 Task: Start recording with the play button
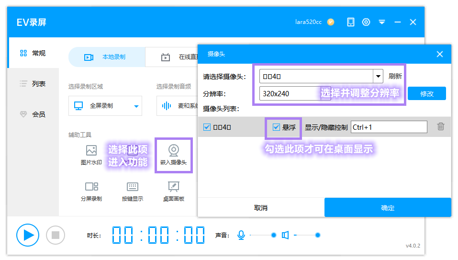click(x=28, y=235)
